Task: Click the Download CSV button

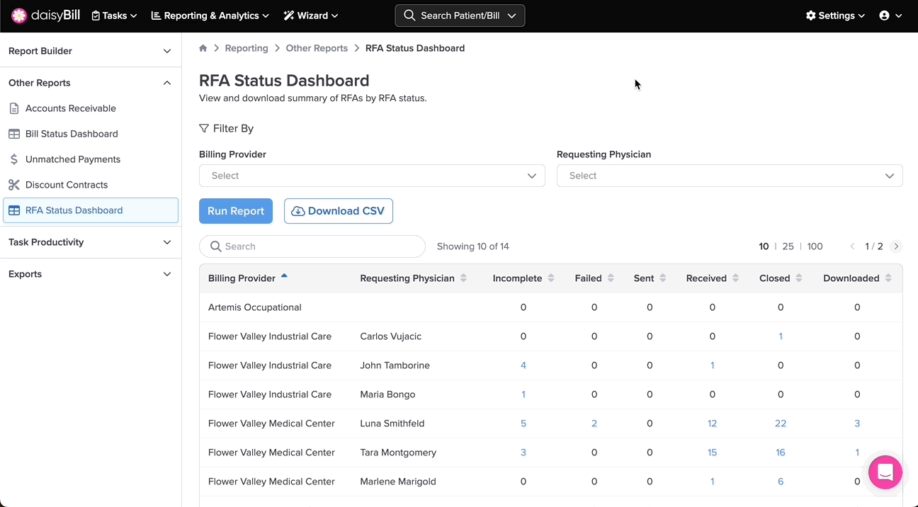Action: (338, 211)
